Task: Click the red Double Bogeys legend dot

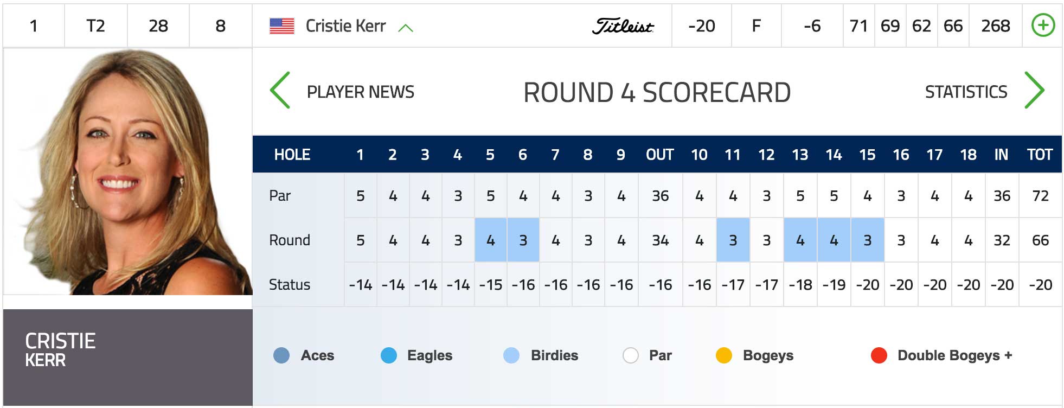Action: (x=879, y=355)
